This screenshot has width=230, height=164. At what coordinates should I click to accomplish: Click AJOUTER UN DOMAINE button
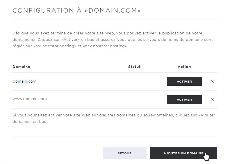(x=183, y=153)
